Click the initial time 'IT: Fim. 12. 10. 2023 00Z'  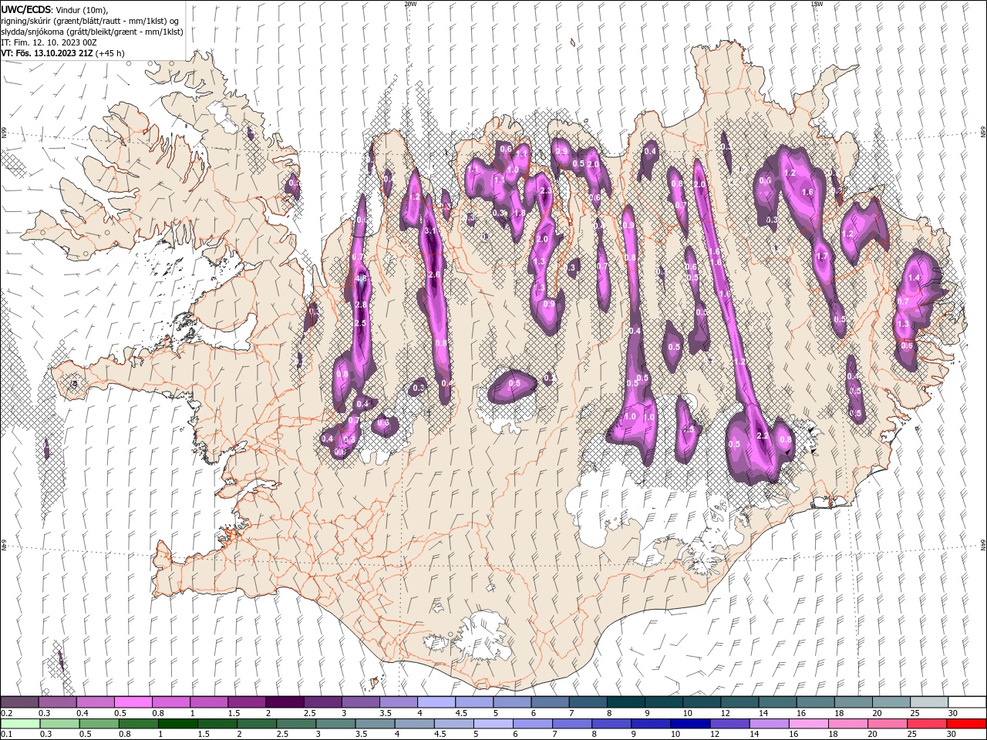coord(49,42)
